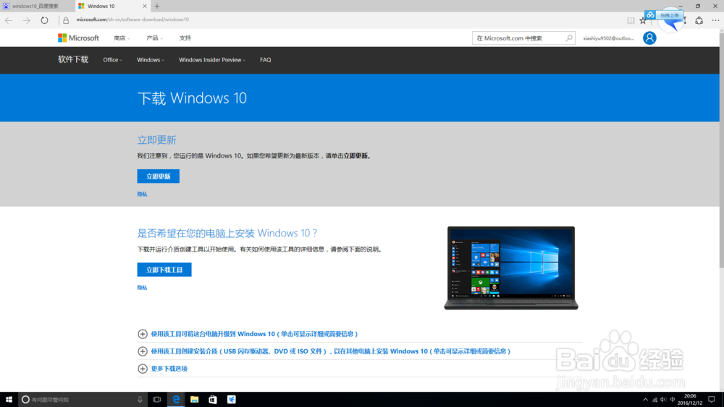Click the scrollbar up arrow

pos(721,31)
